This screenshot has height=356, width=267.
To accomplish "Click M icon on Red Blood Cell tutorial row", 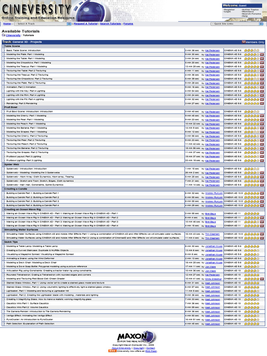I will click(x=262, y=279).
